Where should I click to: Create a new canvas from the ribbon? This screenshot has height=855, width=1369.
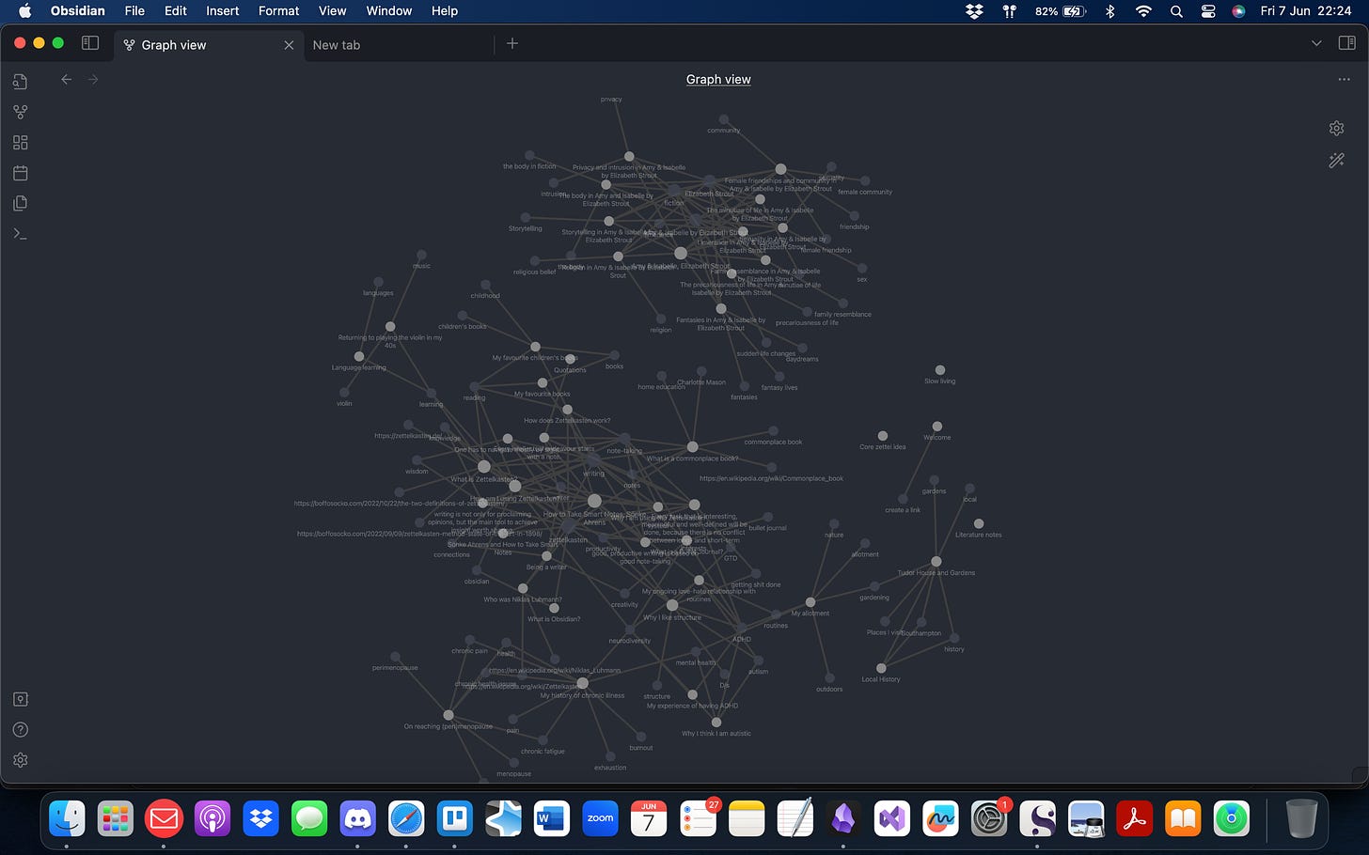[x=20, y=143]
